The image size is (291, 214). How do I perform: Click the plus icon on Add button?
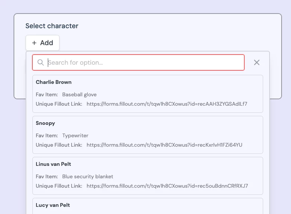click(34, 43)
